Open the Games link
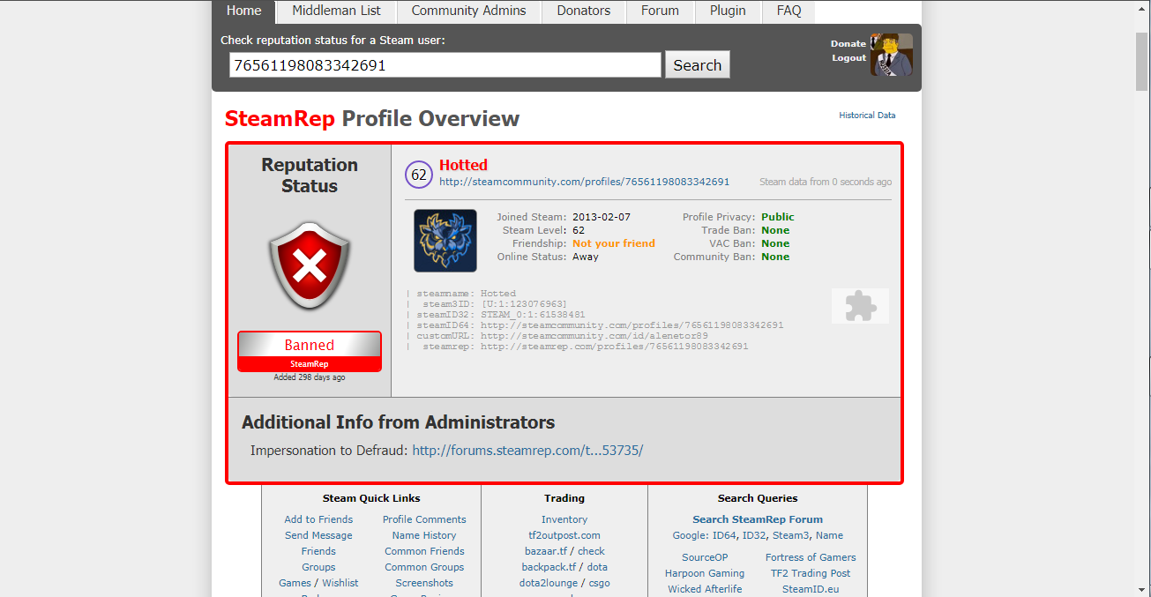The height and width of the screenshot is (597, 1151). coord(295,583)
